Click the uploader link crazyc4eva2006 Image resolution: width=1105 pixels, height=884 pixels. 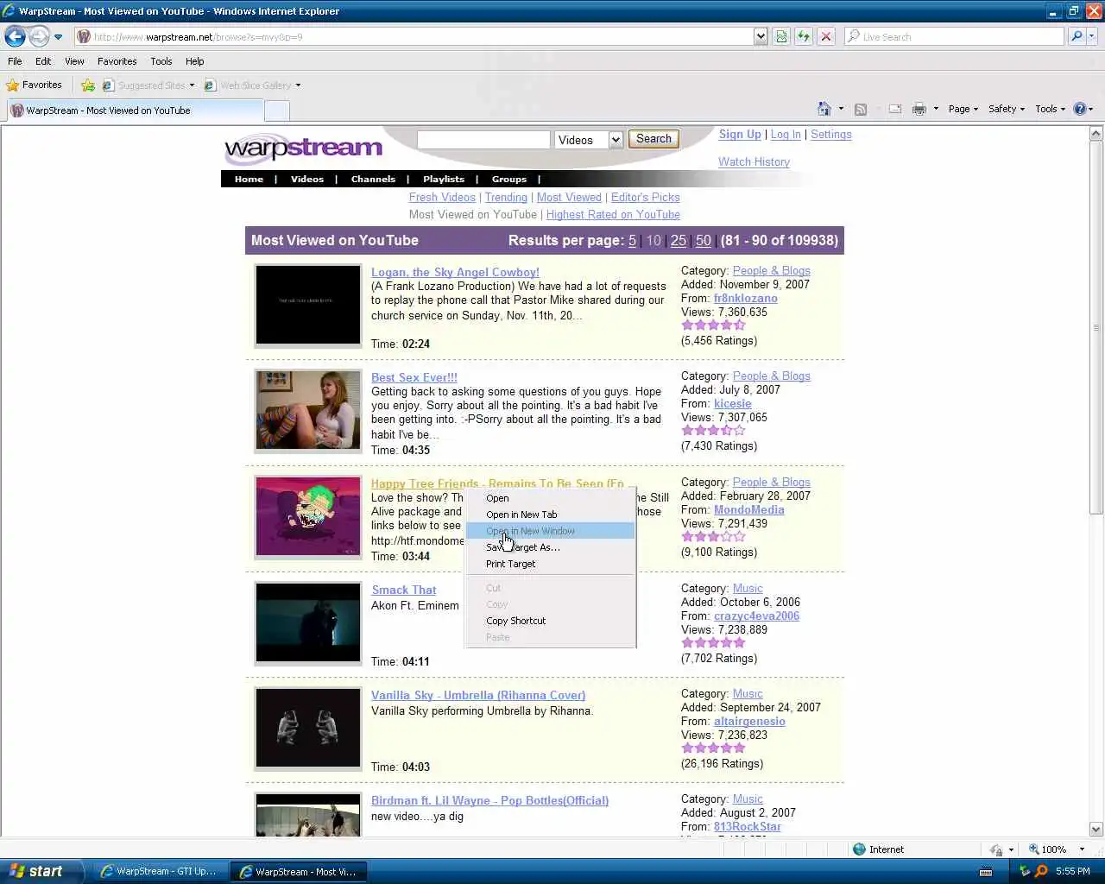click(x=756, y=616)
